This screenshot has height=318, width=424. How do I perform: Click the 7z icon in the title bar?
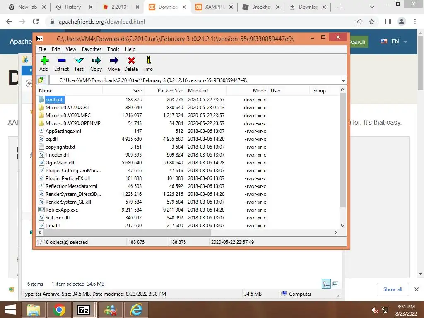point(40,39)
